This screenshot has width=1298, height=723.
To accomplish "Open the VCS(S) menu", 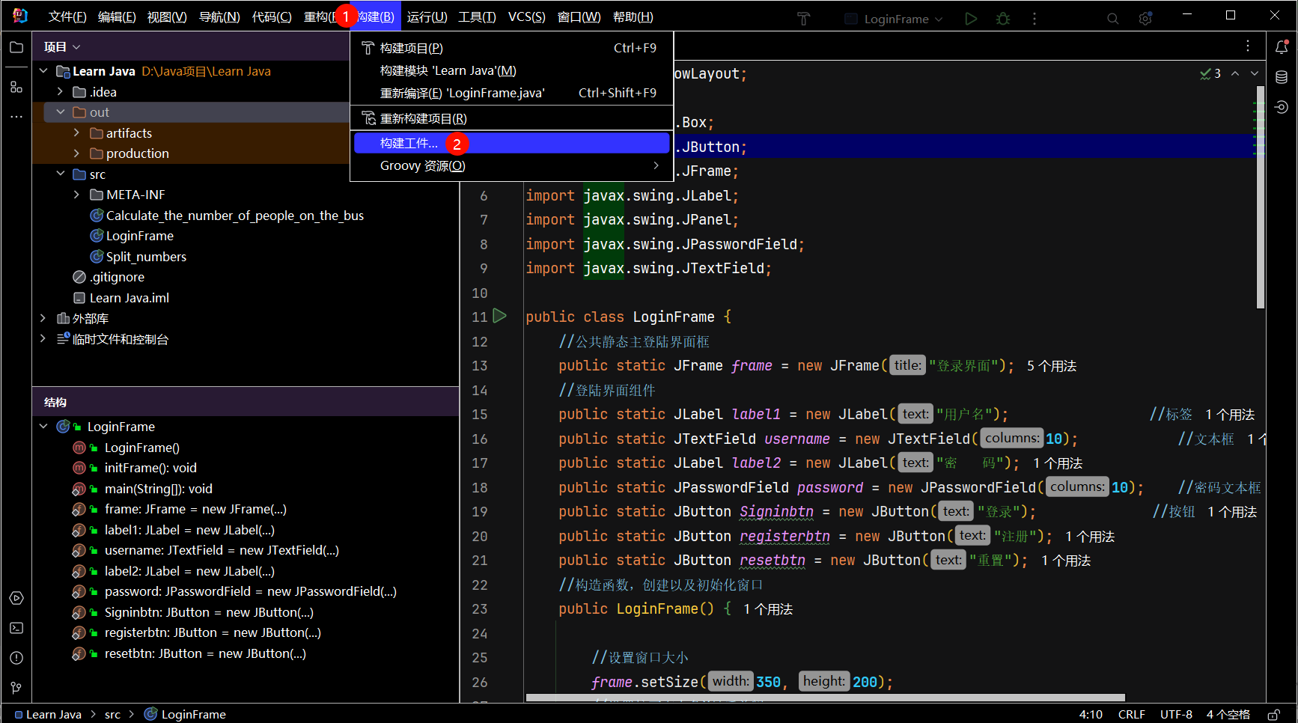I will 526,16.
